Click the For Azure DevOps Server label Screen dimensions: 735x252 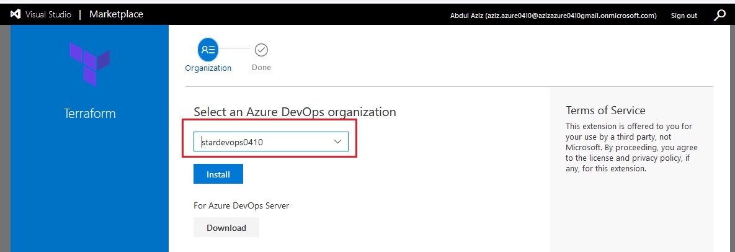coord(241,205)
